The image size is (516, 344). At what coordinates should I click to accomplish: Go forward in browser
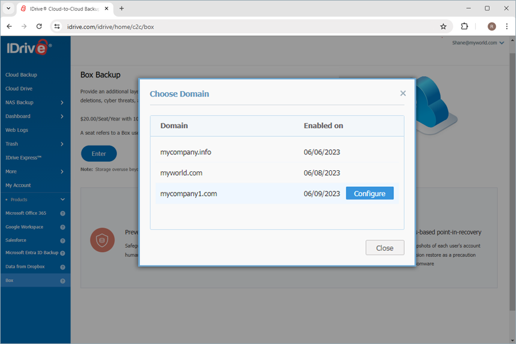tap(24, 26)
